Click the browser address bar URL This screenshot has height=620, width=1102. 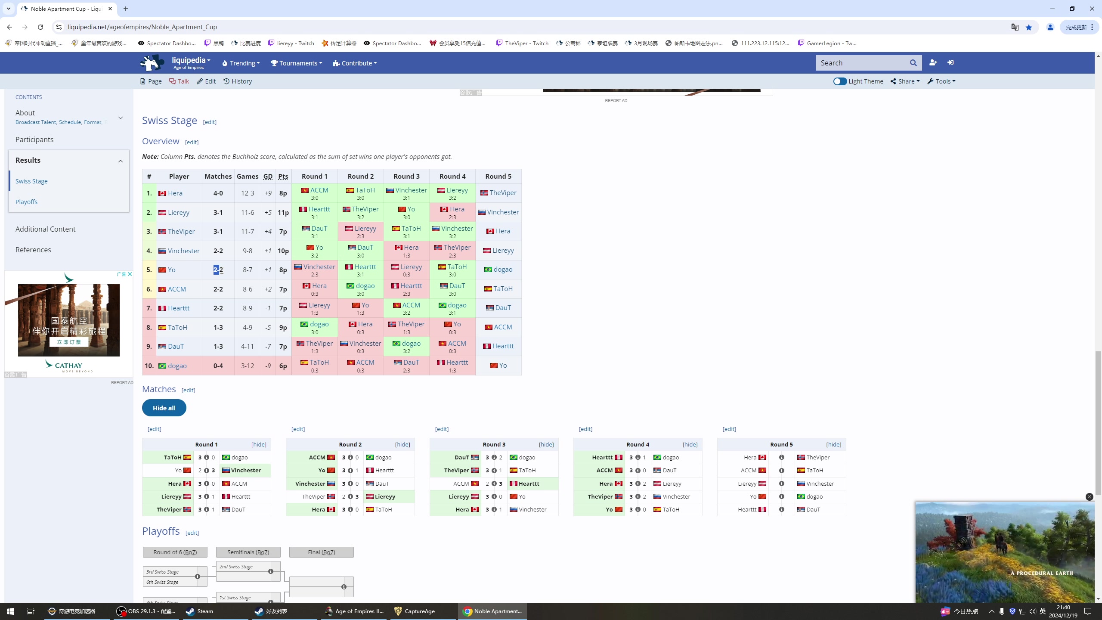142,27
